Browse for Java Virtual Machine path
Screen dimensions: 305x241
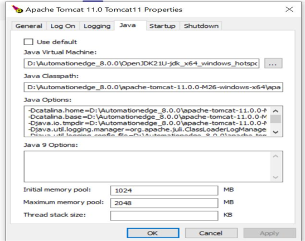(x=273, y=63)
